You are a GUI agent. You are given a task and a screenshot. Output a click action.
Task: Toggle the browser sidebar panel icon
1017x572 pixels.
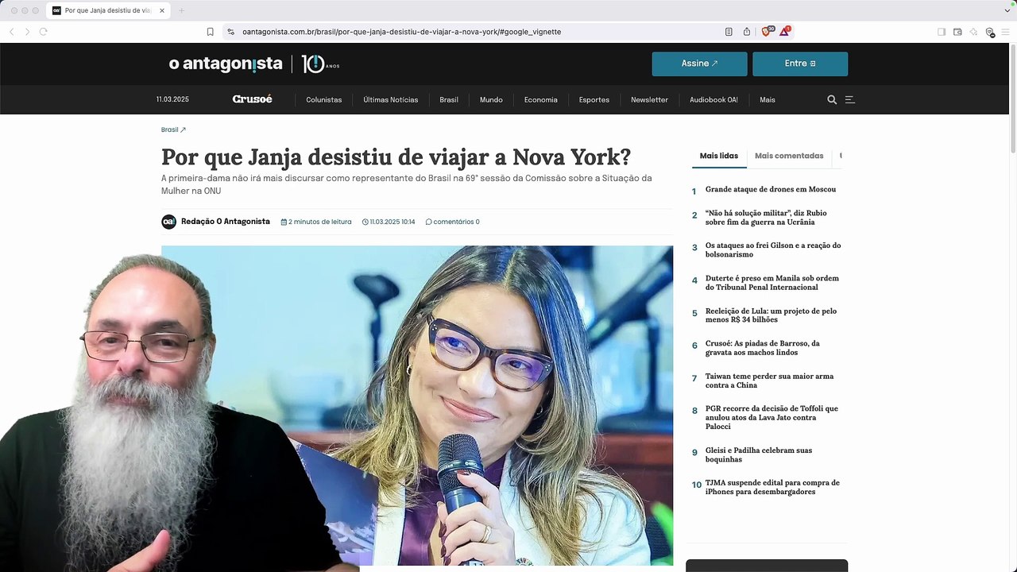pyautogui.click(x=942, y=32)
